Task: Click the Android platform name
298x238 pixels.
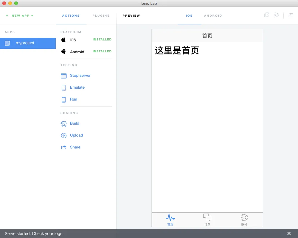Action: (77, 52)
